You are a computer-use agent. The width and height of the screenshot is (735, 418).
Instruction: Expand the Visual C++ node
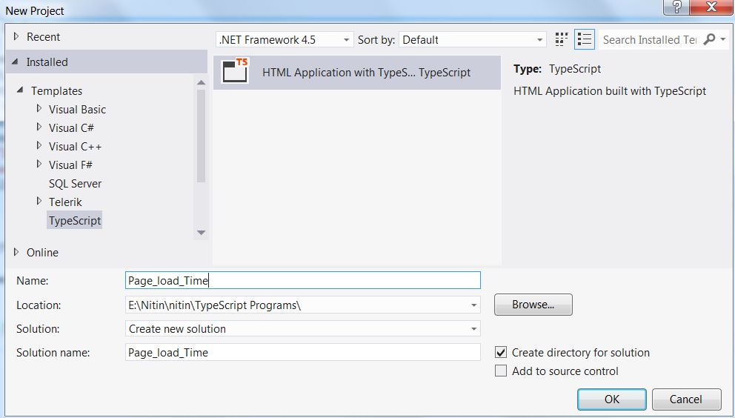39,146
